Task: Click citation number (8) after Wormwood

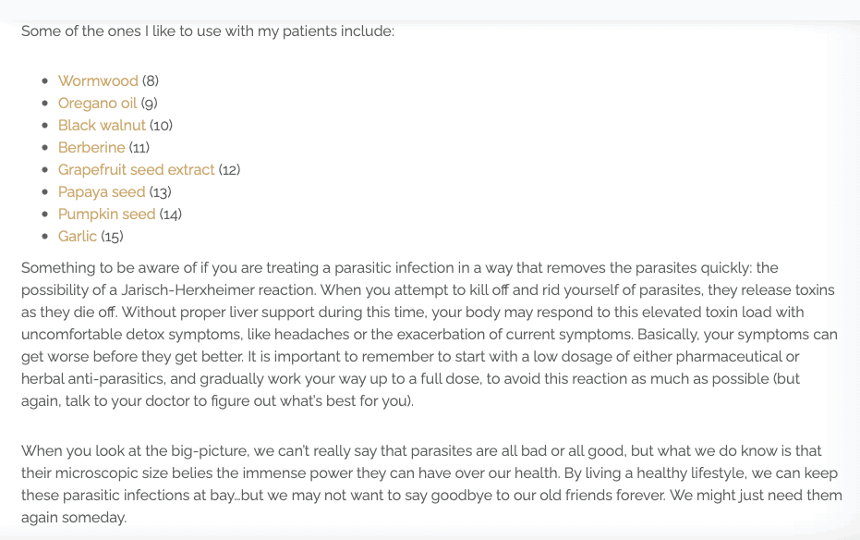Action: coord(151,81)
